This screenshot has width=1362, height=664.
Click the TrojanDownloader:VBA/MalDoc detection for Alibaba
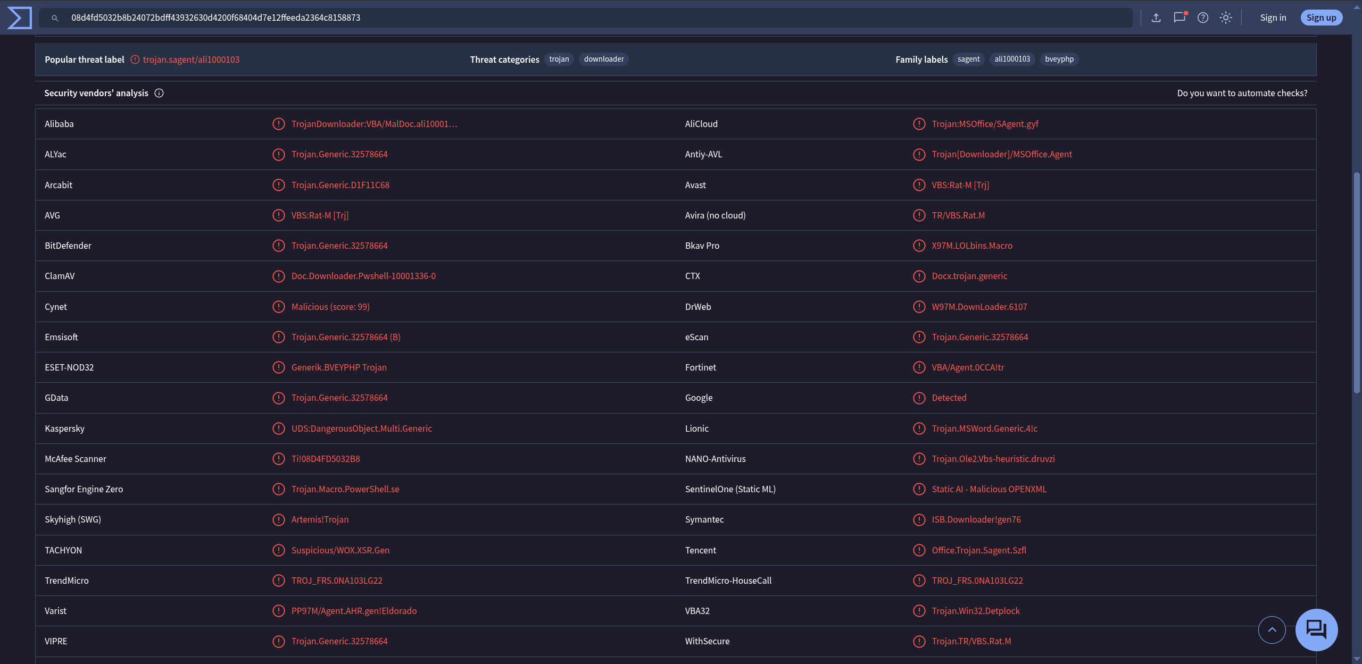tap(375, 124)
